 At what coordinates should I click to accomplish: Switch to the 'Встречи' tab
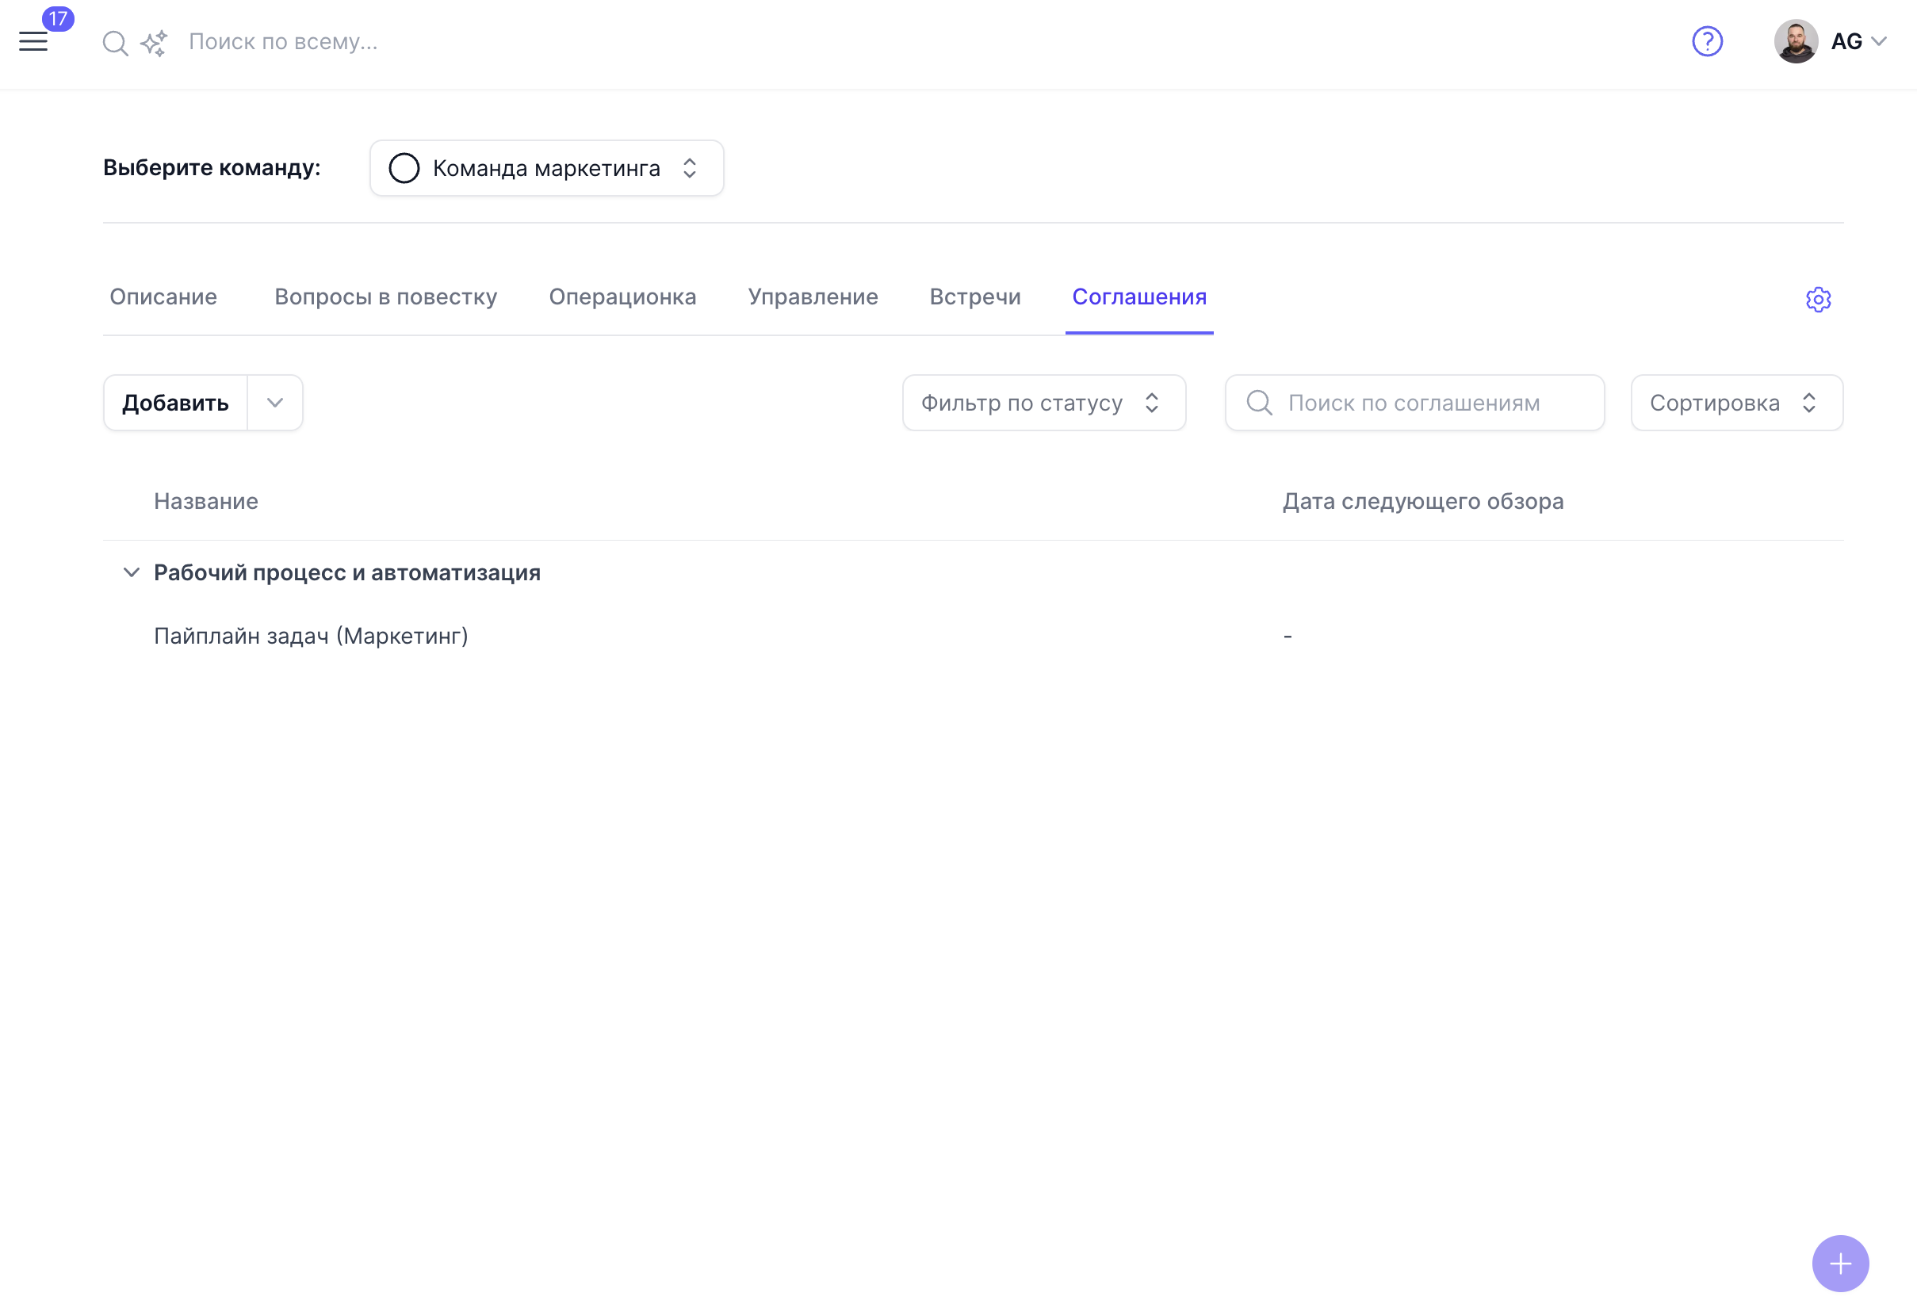(975, 297)
